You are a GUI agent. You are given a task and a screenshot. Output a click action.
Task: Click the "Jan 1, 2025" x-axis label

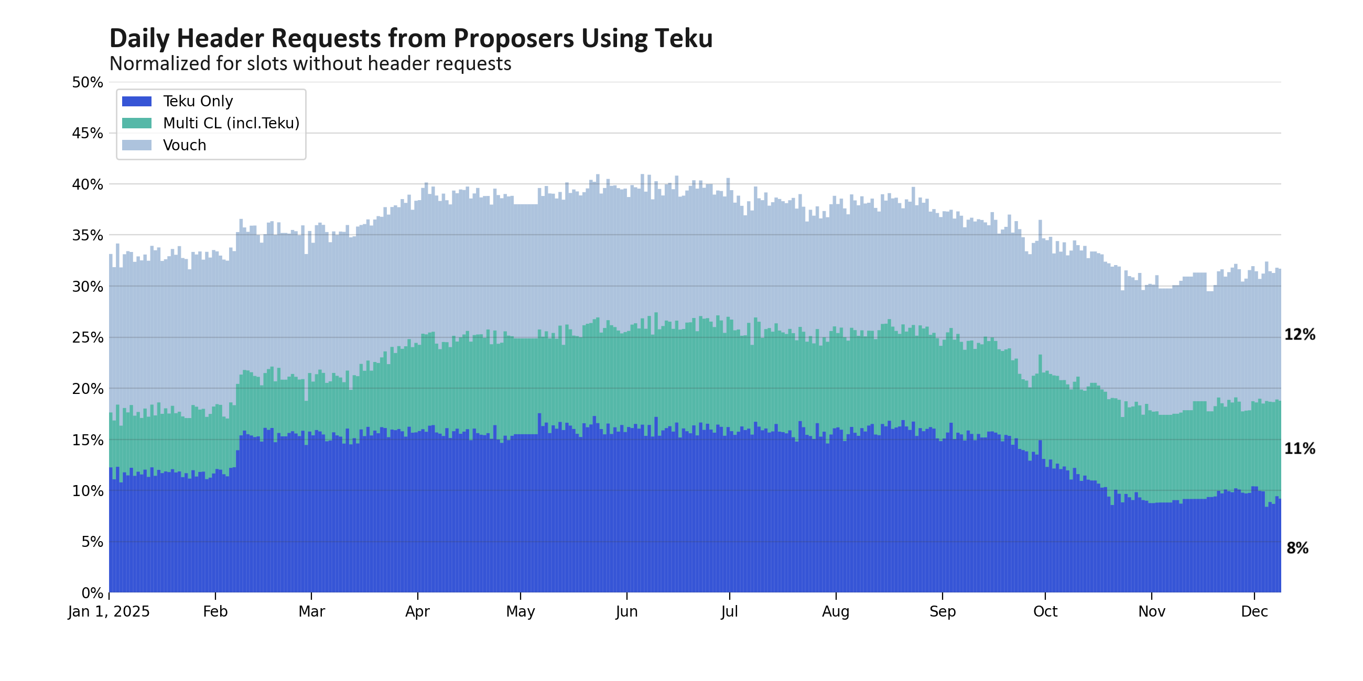109,612
